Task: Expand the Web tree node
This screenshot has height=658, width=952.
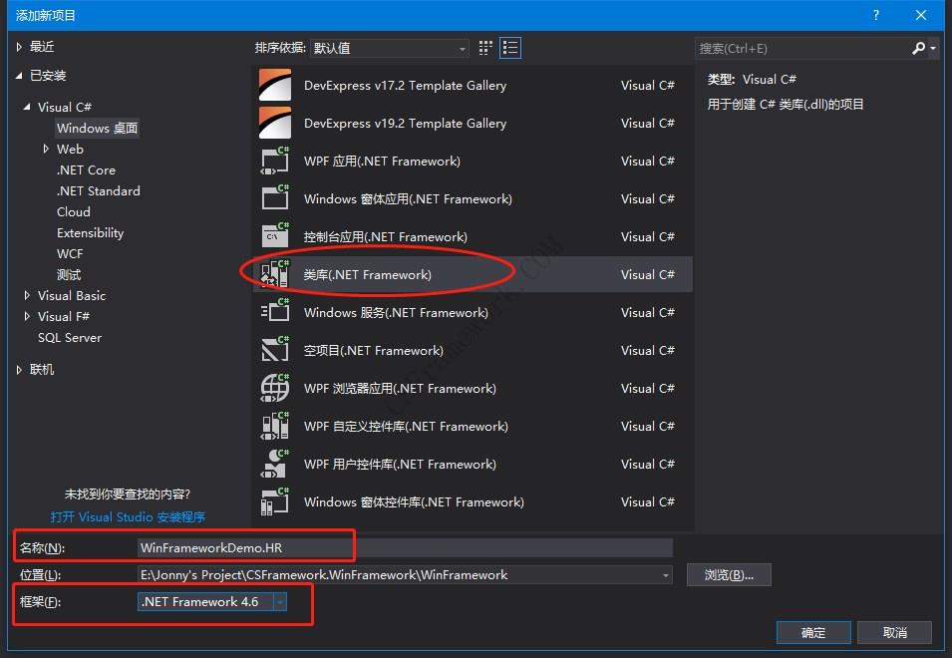Action: [45, 149]
